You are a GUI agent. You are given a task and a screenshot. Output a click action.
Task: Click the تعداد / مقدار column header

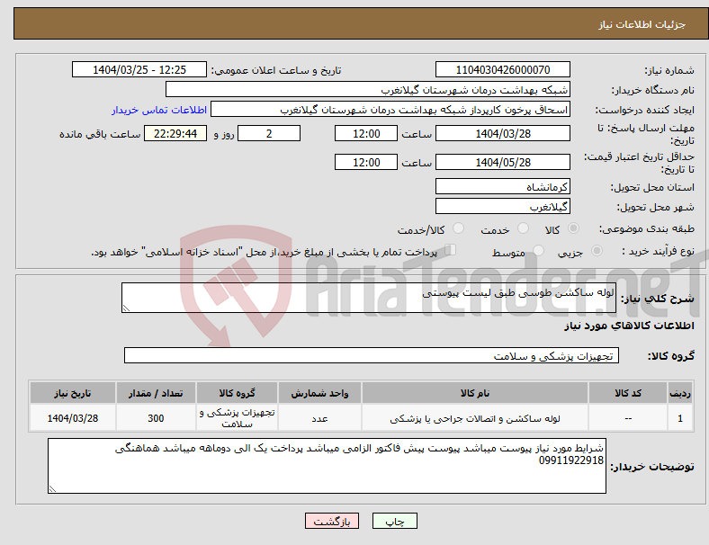(x=156, y=393)
